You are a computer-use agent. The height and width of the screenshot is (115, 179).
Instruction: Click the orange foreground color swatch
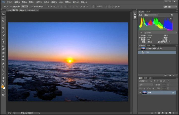[3, 87]
